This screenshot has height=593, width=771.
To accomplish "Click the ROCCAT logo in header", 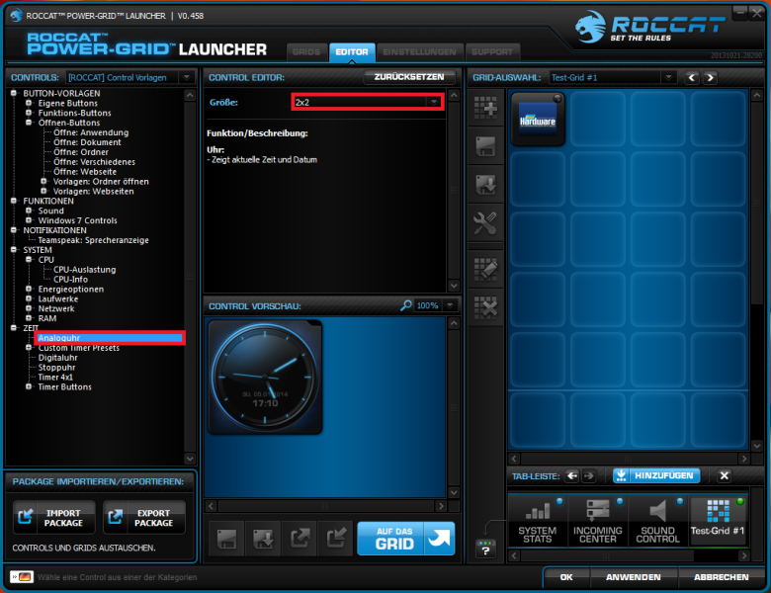I will (x=650, y=27).
